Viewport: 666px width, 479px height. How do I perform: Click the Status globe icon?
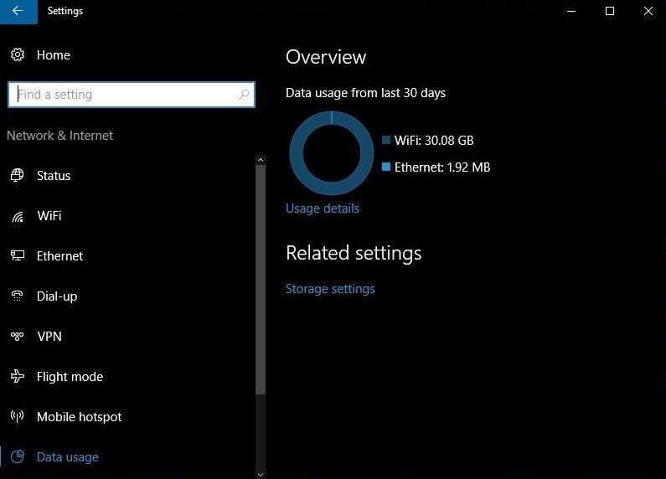click(18, 176)
